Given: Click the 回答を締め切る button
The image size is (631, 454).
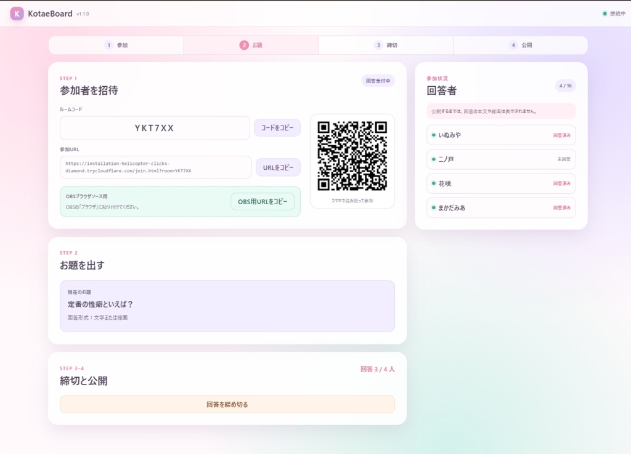Looking at the screenshot, I should [x=227, y=404].
